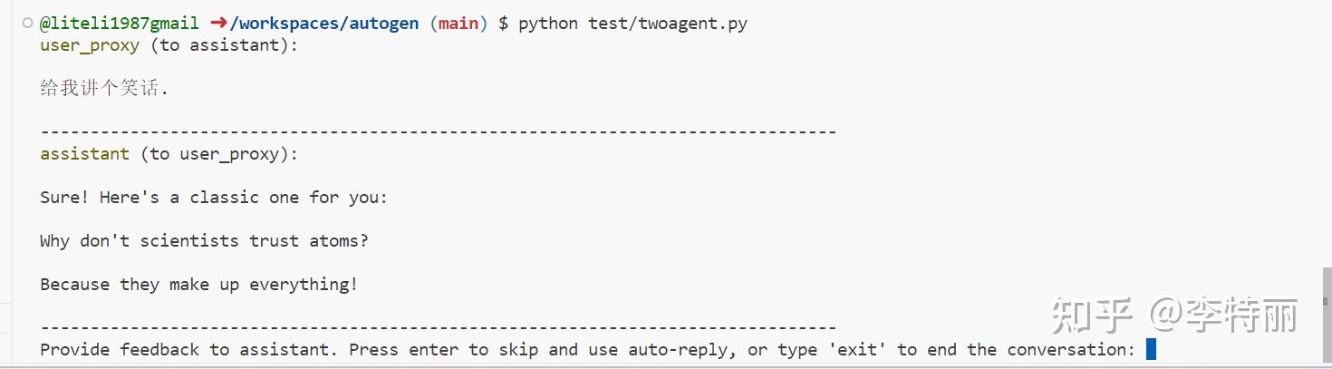This screenshot has height=369, width=1332.
Task: Click the first dashed separator line
Action: coord(438,132)
